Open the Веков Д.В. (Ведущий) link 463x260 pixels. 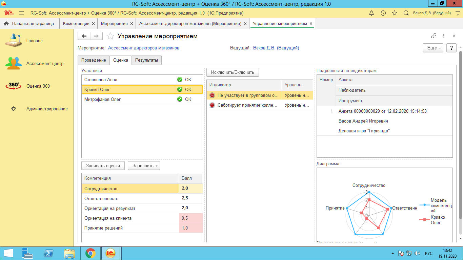(x=276, y=48)
